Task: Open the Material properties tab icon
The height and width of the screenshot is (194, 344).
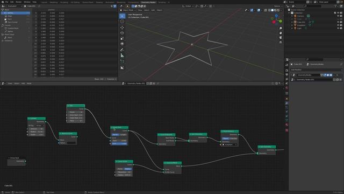Action: click(x=286, y=124)
